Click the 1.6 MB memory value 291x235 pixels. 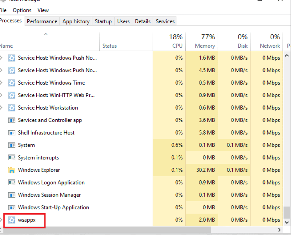point(207,58)
